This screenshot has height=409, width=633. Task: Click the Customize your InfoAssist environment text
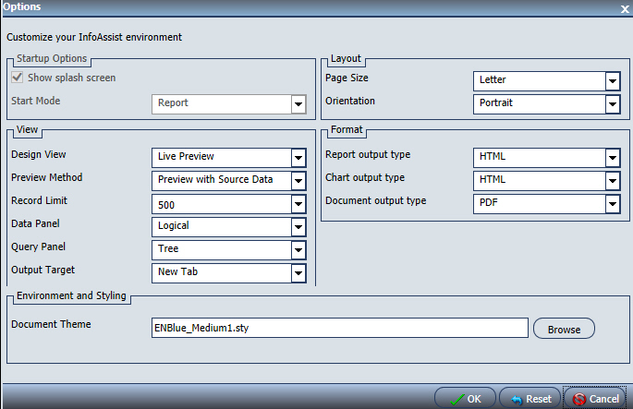point(94,37)
